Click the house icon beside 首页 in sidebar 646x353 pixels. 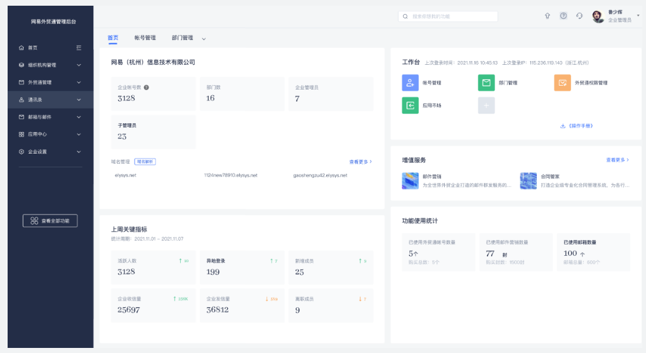[x=22, y=48]
